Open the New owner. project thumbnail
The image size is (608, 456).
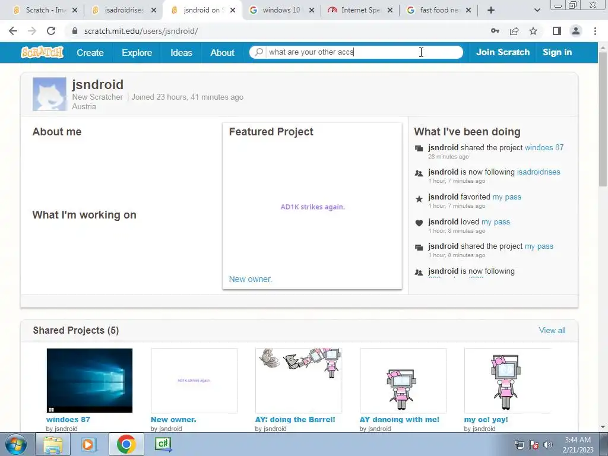coord(194,381)
